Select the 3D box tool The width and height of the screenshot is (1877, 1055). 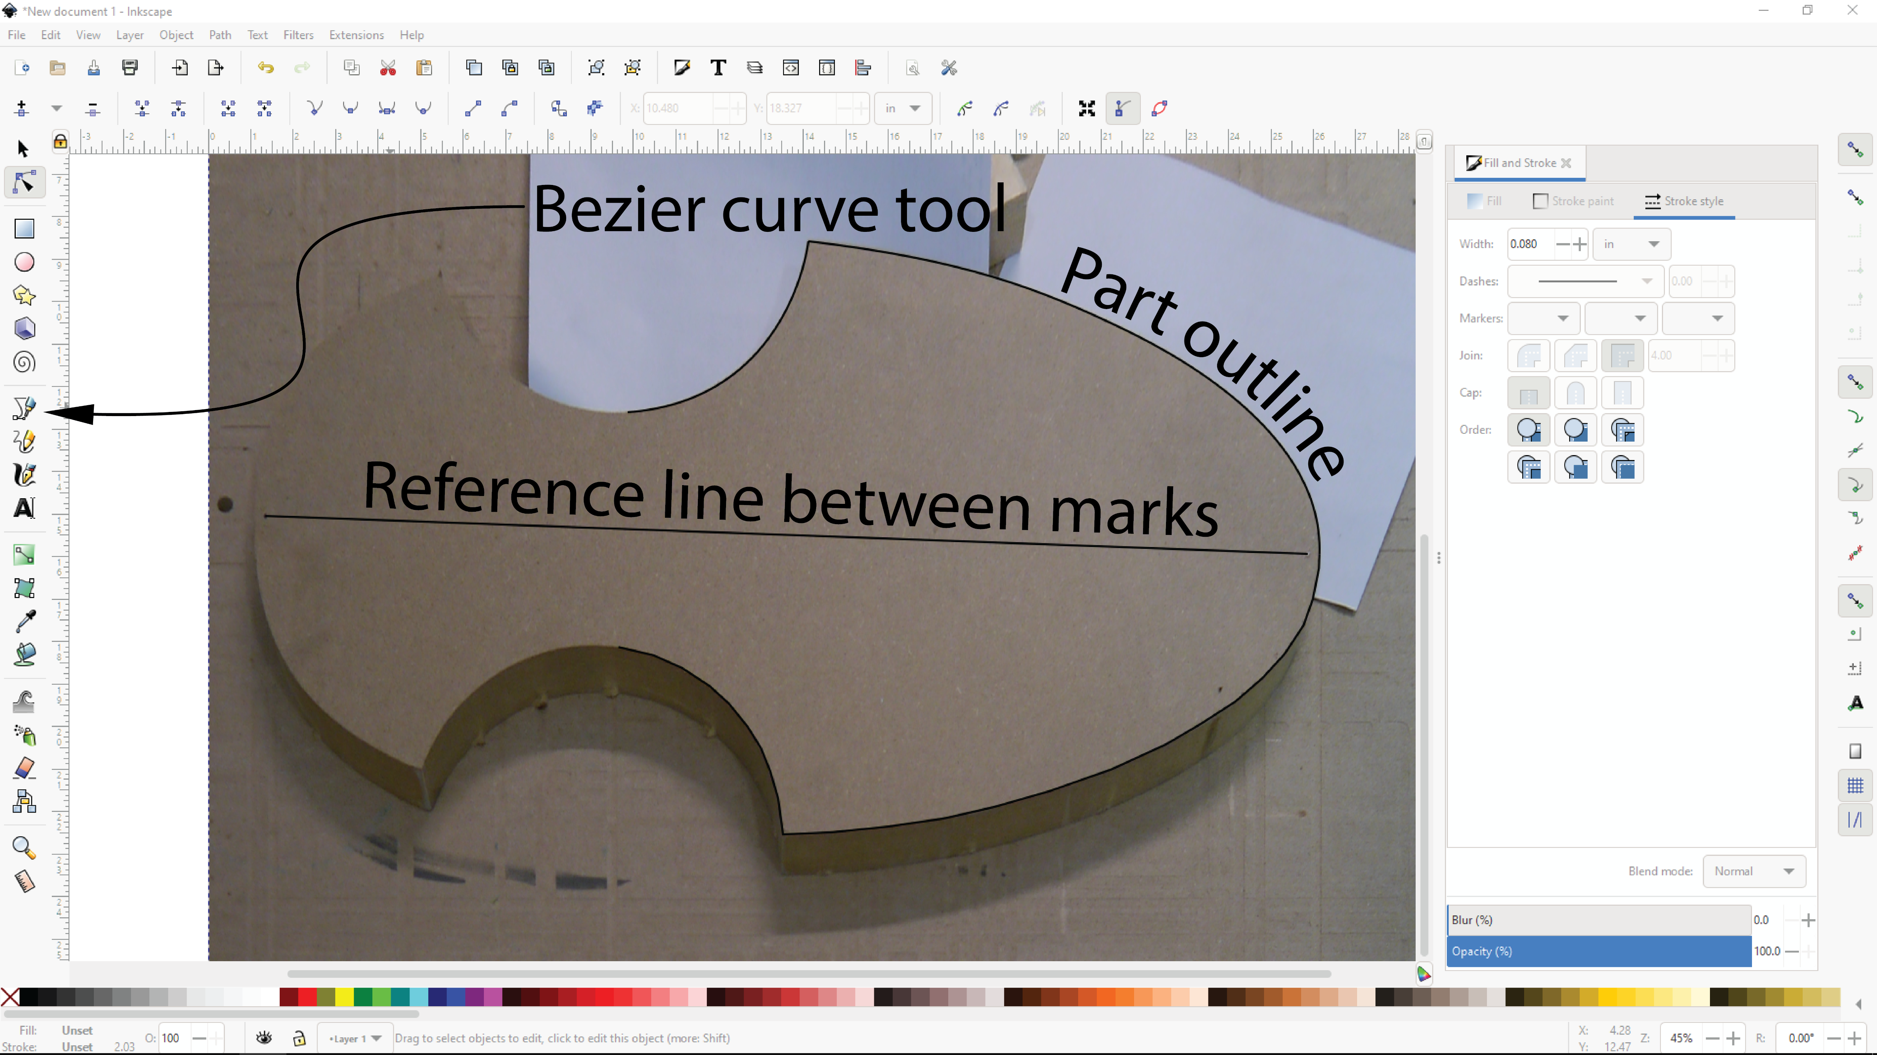(x=24, y=329)
